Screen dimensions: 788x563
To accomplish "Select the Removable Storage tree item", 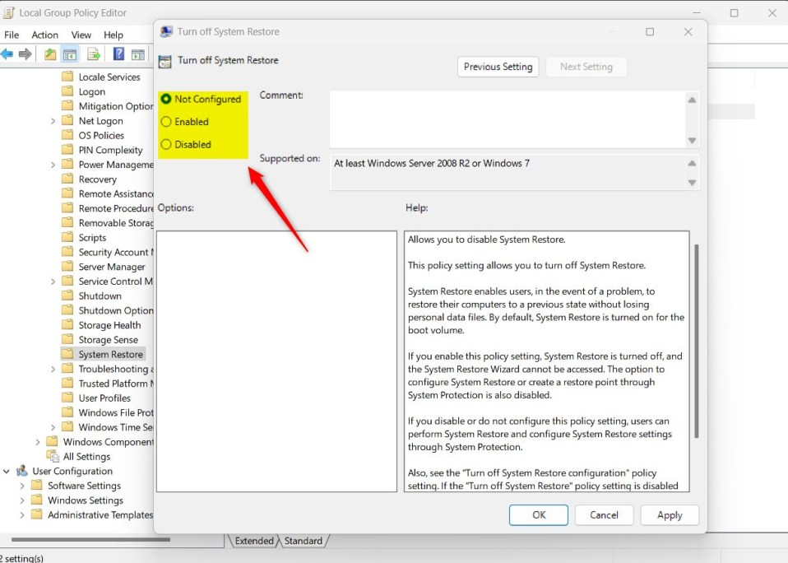I will [116, 223].
